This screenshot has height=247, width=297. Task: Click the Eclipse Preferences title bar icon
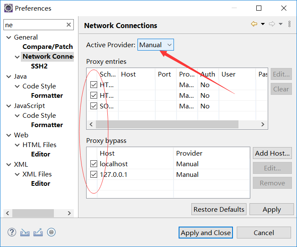click(8, 8)
